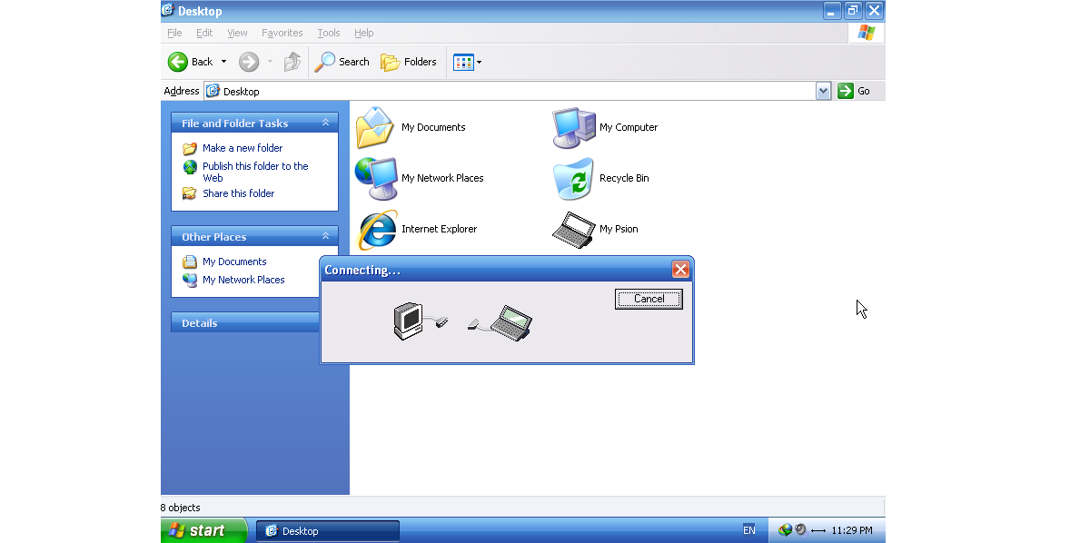Click the EN language indicator
This screenshot has height=543, width=1090.
click(x=748, y=530)
